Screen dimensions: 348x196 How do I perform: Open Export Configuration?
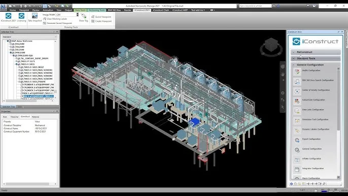pos(311,139)
